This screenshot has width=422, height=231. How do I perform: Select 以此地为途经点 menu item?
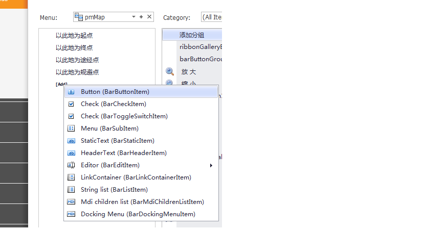pos(77,60)
